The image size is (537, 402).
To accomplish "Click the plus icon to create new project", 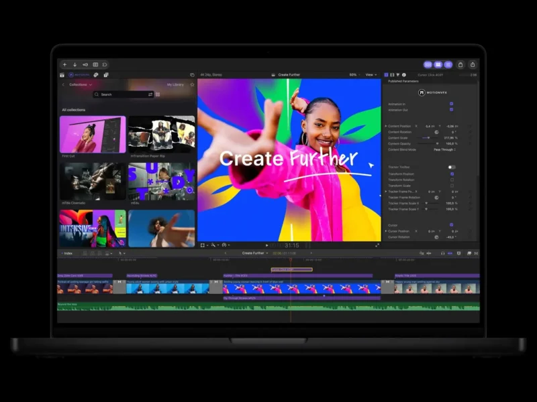I will tap(64, 64).
